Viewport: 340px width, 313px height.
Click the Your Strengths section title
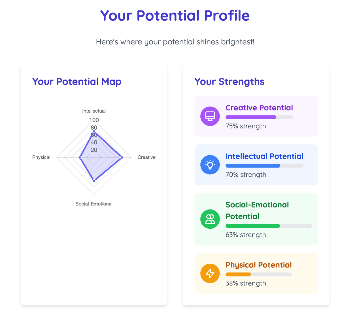coord(229,82)
